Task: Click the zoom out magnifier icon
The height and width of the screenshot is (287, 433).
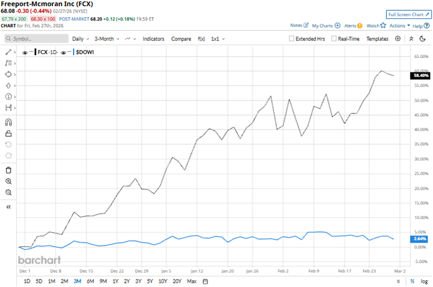Action: [8, 192]
